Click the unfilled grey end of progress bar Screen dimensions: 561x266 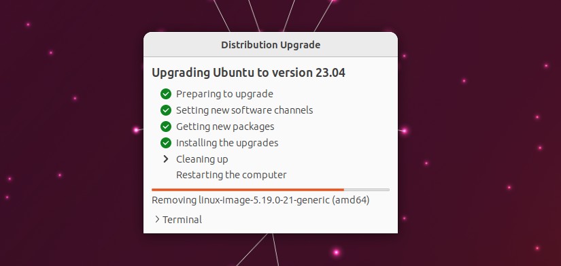[367, 190]
